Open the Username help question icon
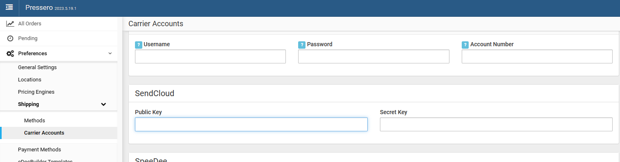The width and height of the screenshot is (620, 162). coord(139,45)
